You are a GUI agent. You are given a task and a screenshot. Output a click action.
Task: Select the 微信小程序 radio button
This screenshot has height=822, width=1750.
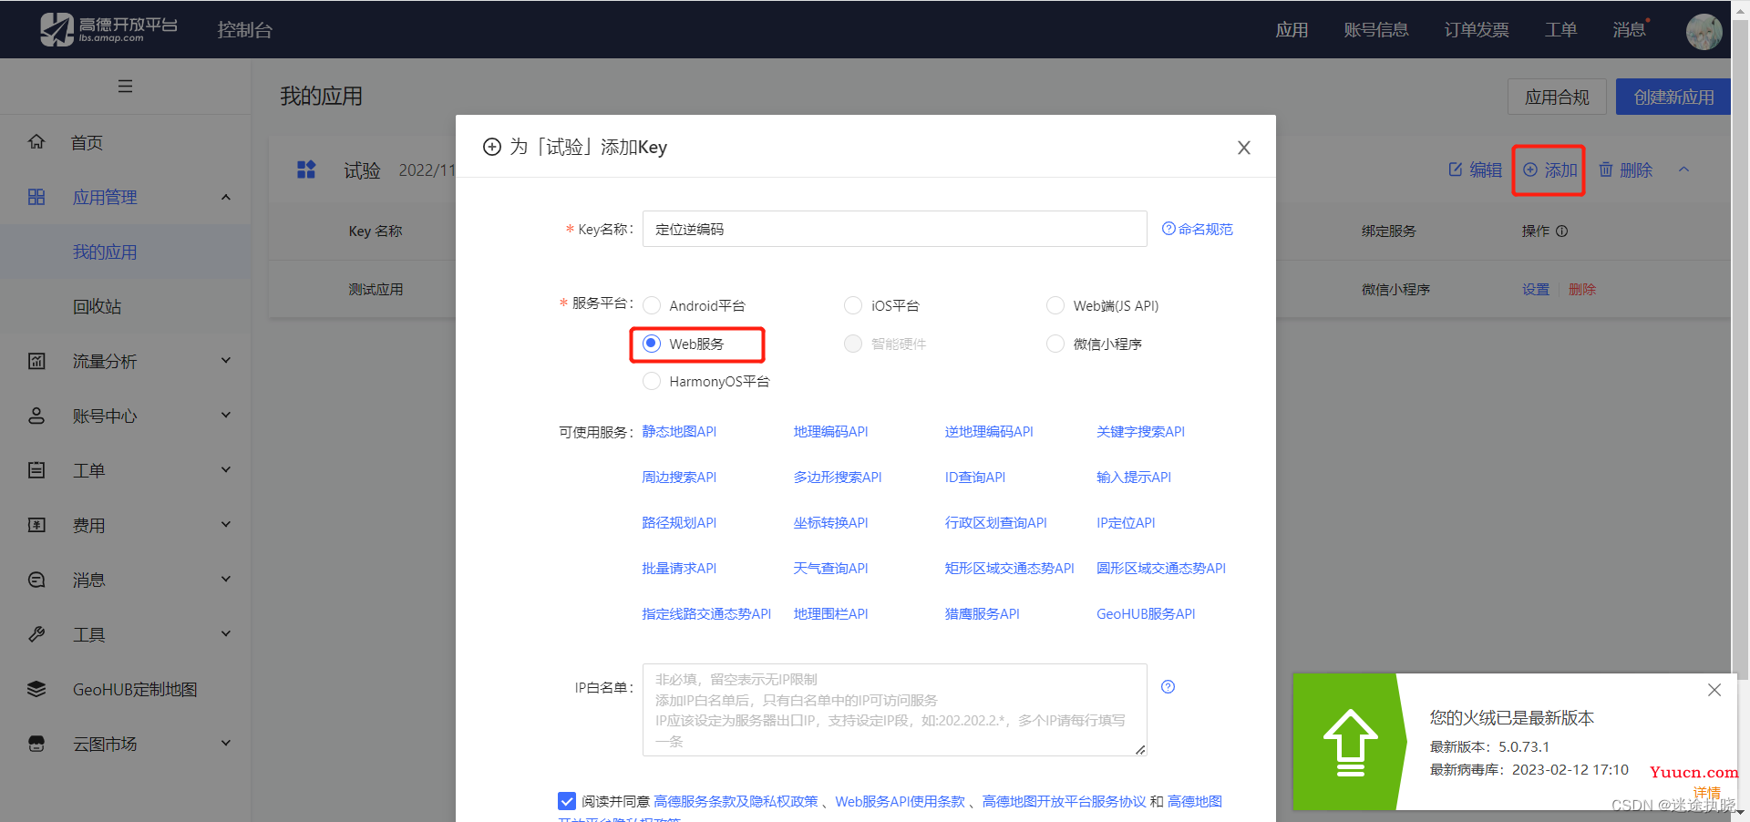point(1055,344)
